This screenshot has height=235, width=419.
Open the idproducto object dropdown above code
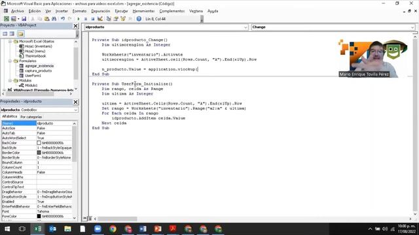(x=246, y=27)
